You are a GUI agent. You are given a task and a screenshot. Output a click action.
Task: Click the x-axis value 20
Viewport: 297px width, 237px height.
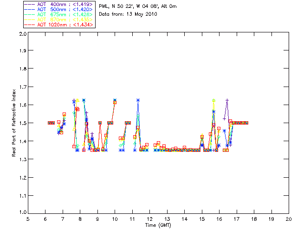point(289,219)
